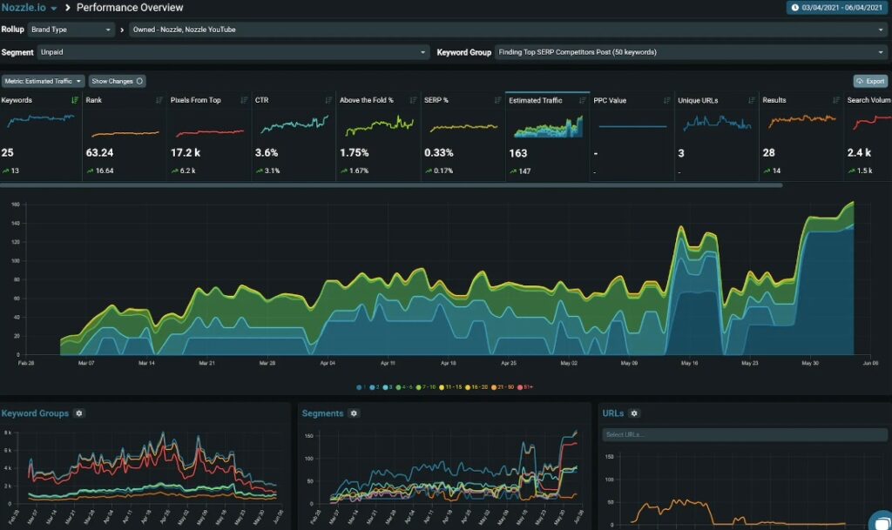This screenshot has width=892, height=530.
Task: Click the horizontal scrollbar under metric cards
Action: click(391, 185)
